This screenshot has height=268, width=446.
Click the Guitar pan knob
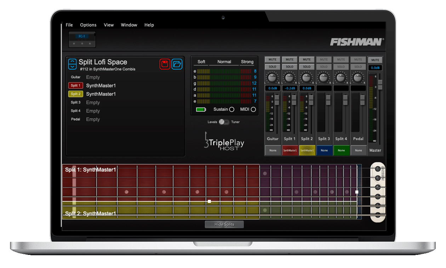[x=272, y=77]
